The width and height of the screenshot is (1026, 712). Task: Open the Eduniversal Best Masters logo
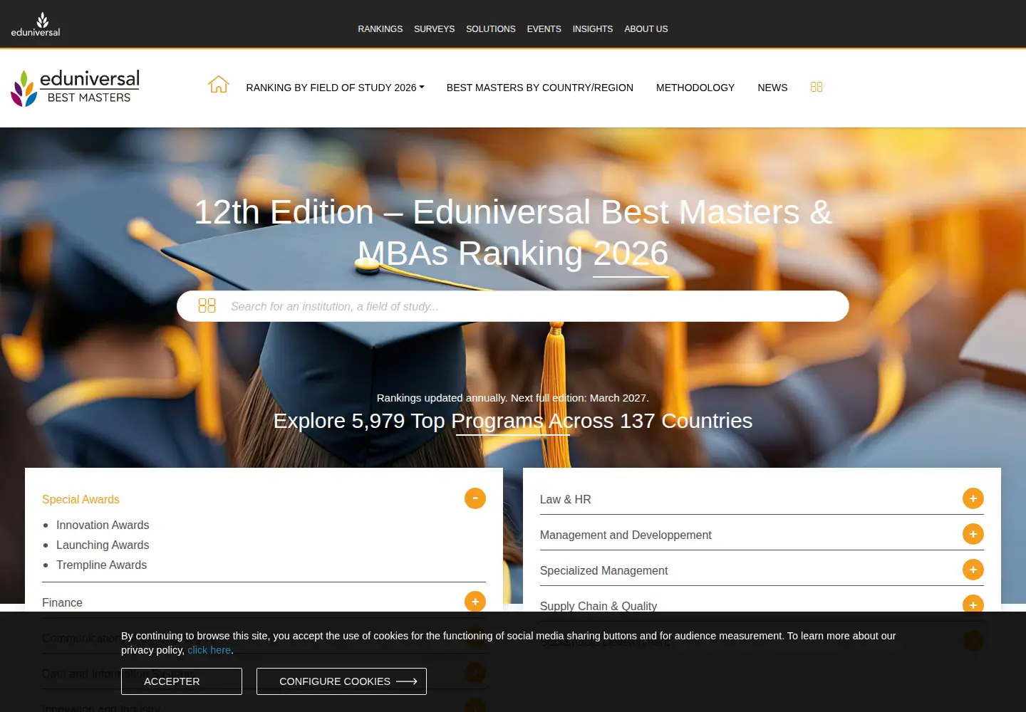75,88
